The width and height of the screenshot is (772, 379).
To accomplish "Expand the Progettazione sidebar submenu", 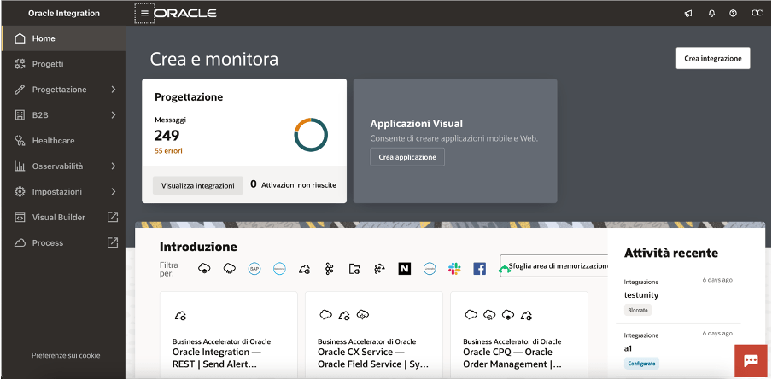I will pyautogui.click(x=113, y=90).
